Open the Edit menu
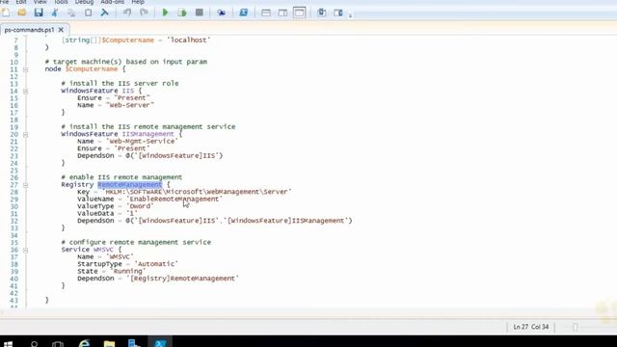This screenshot has width=617, height=347. [21, 2]
